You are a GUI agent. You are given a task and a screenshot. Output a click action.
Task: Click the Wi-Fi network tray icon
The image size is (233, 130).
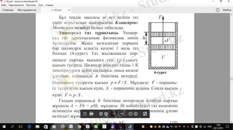[x=205, y=127]
